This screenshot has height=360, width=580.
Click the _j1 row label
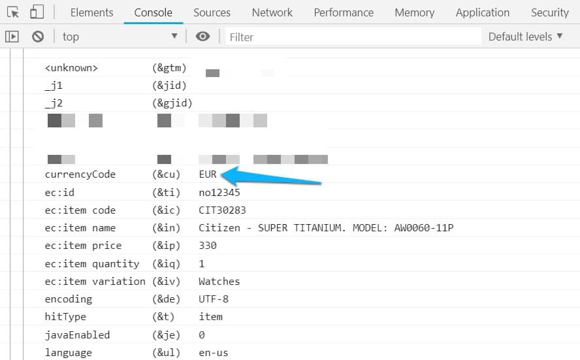[x=54, y=86]
